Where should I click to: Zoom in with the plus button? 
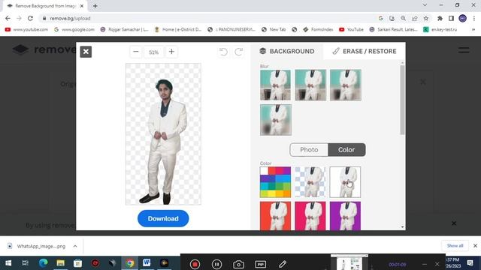pos(171,52)
